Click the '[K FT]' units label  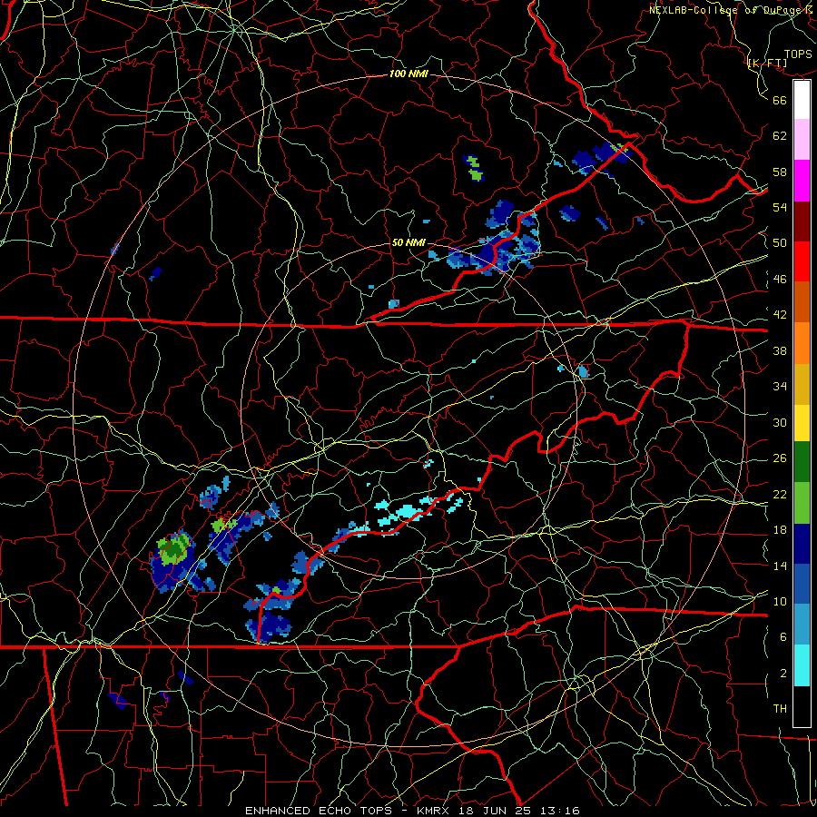click(767, 63)
